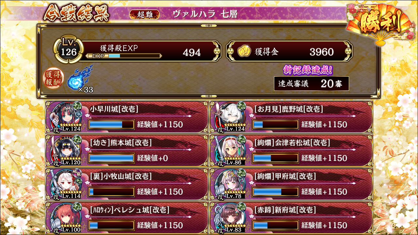This screenshot has height=235, width=418.
Task: Click the blue flame reward icon
Action: pos(80,77)
